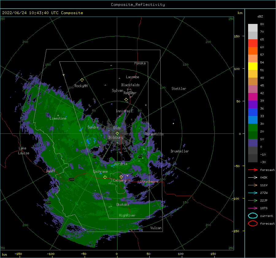The width and height of the screenshot is (276, 258).
Task: Click the Cochrane city label
Action: point(100,171)
